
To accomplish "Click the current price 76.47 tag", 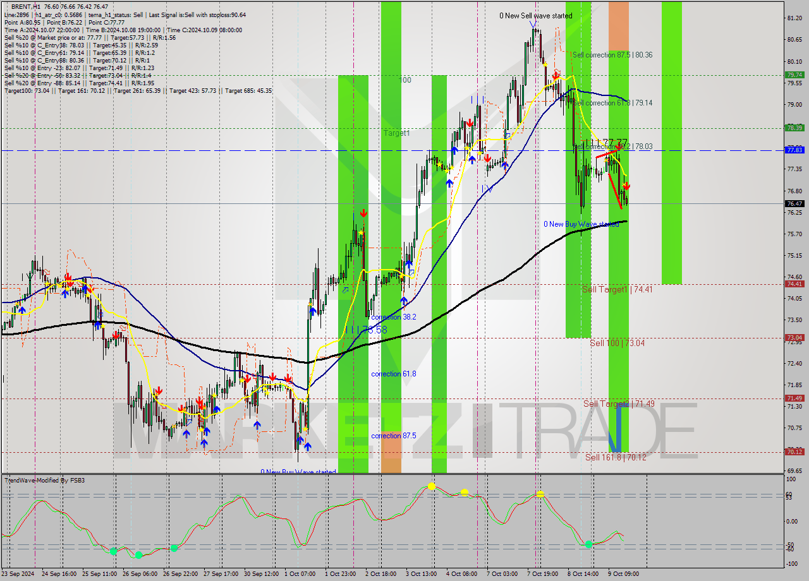I will point(794,203).
